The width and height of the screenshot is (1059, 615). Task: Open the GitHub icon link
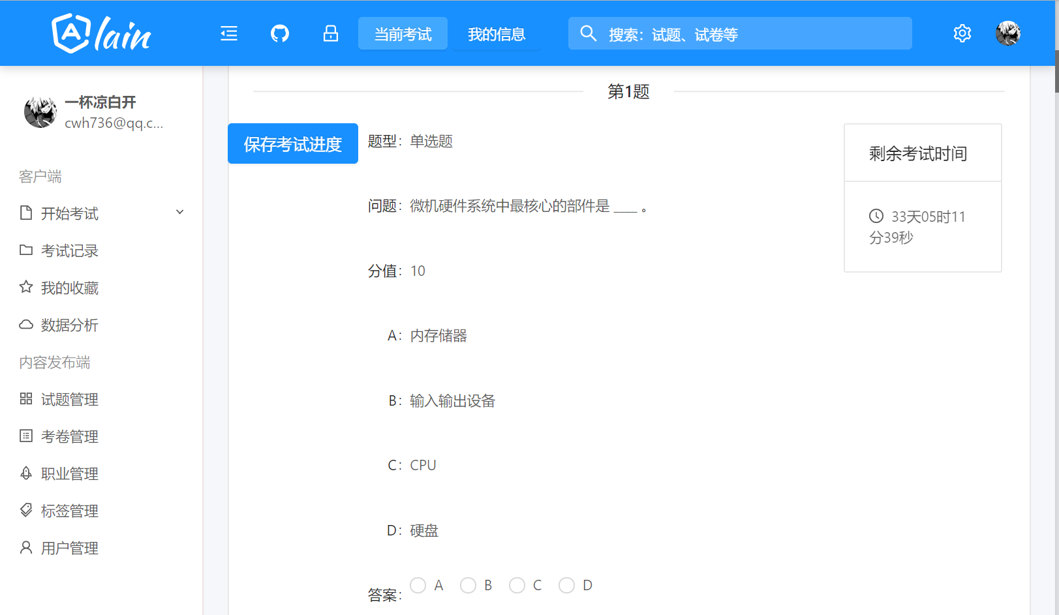coord(280,33)
